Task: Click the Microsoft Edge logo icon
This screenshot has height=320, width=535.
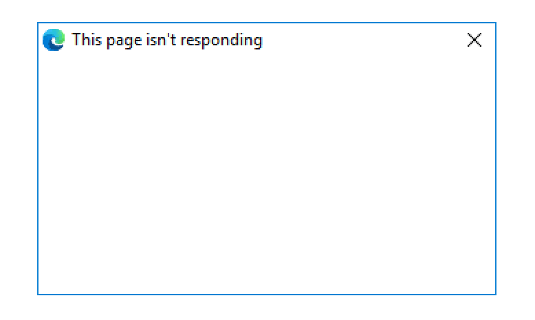Action: point(54,40)
